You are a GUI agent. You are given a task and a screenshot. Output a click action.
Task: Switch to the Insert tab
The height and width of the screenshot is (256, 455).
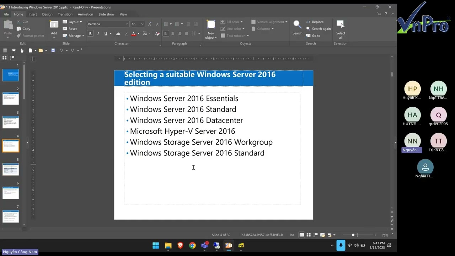pyautogui.click(x=33, y=14)
